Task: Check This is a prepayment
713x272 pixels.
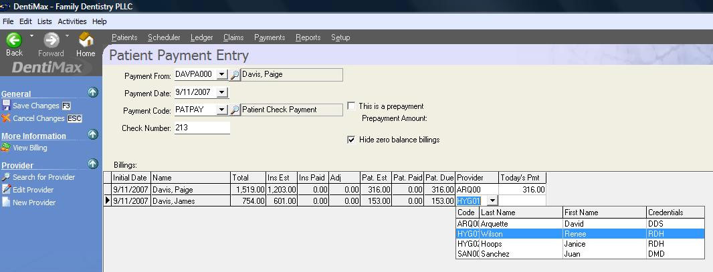Action: tap(351, 106)
